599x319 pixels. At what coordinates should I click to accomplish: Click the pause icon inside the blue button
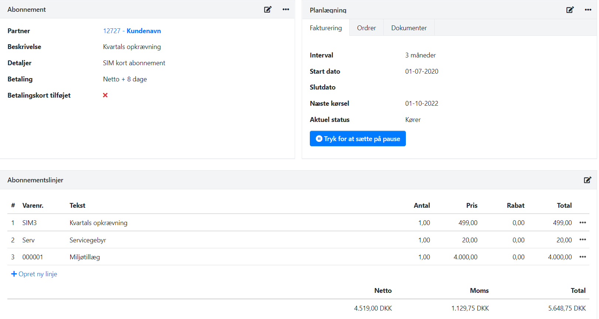pos(319,139)
